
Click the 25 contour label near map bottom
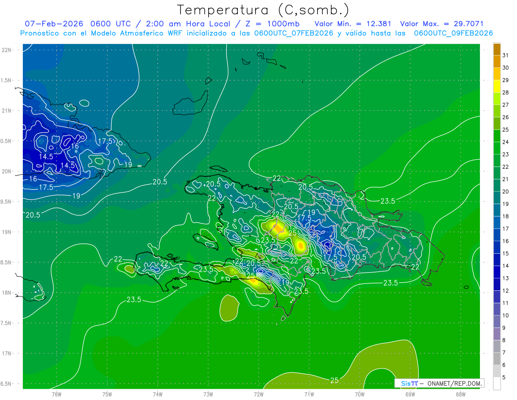pyautogui.click(x=334, y=380)
